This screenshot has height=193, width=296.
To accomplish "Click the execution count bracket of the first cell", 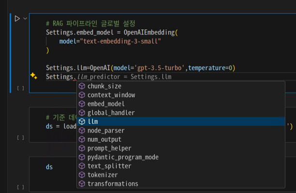I will pos(21,88).
